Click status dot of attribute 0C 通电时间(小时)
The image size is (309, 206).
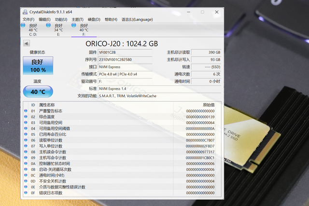coord(26,175)
